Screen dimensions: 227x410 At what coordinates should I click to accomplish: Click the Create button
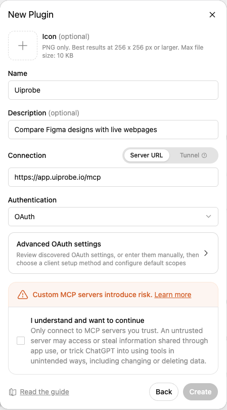point(200,392)
